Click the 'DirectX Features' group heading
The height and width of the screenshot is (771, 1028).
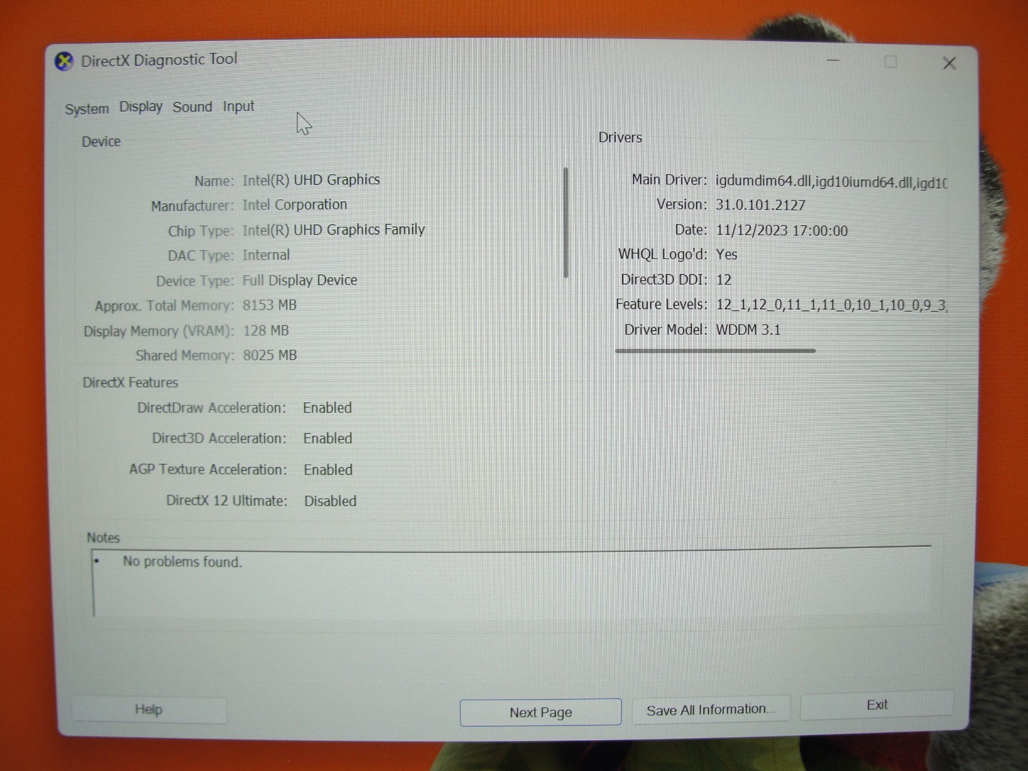coord(130,383)
